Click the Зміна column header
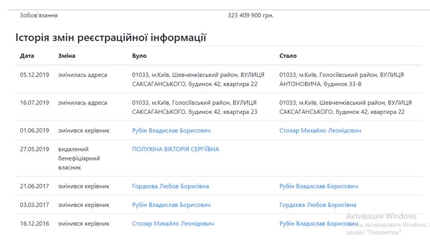This screenshot has width=430, height=241. click(67, 56)
